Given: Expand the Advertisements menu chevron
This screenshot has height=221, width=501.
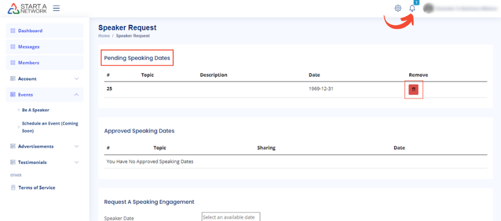Looking at the screenshot, I should pos(76,146).
